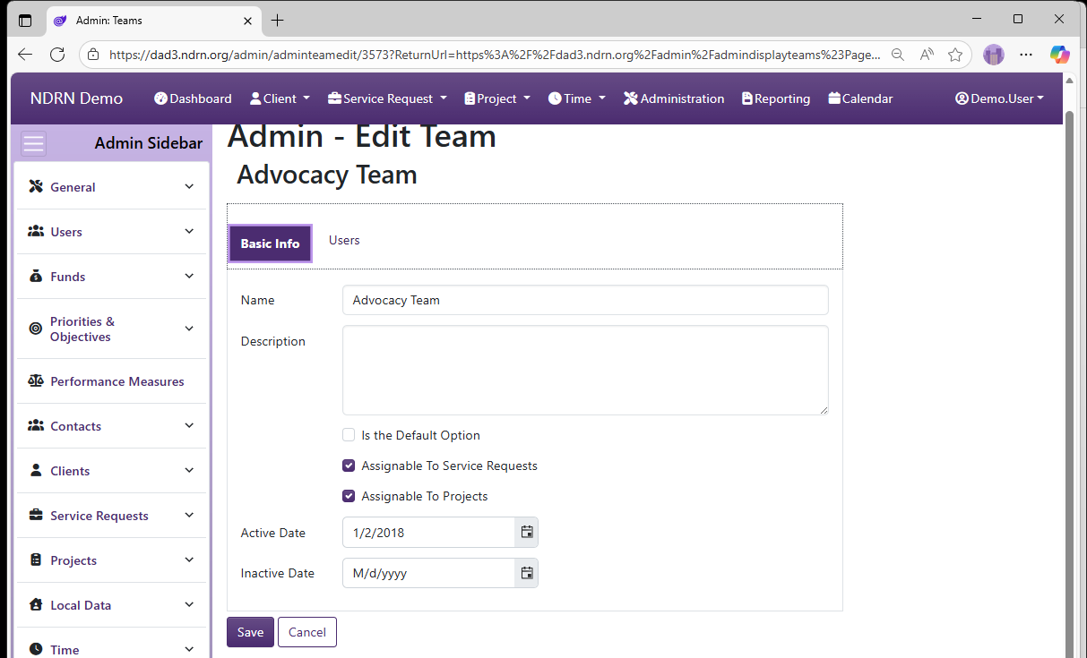The height and width of the screenshot is (658, 1087).
Task: Click the zoom magnifier icon in address bar
Action: [897, 55]
